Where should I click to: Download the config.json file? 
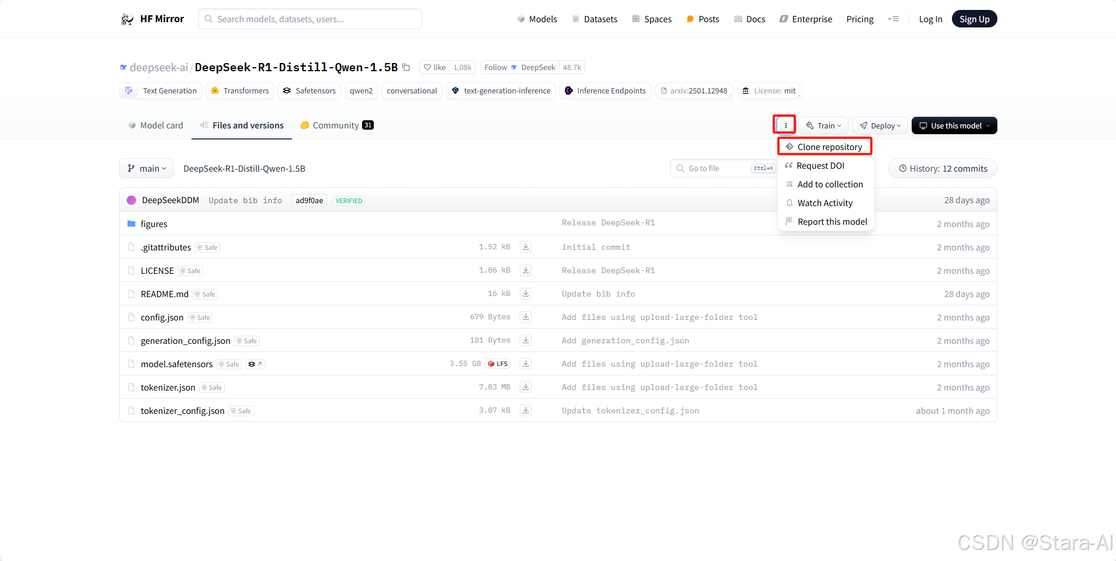pyautogui.click(x=526, y=317)
